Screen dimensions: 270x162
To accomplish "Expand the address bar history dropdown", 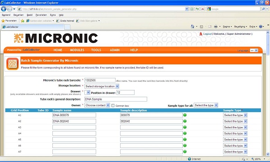I will coord(186,9).
